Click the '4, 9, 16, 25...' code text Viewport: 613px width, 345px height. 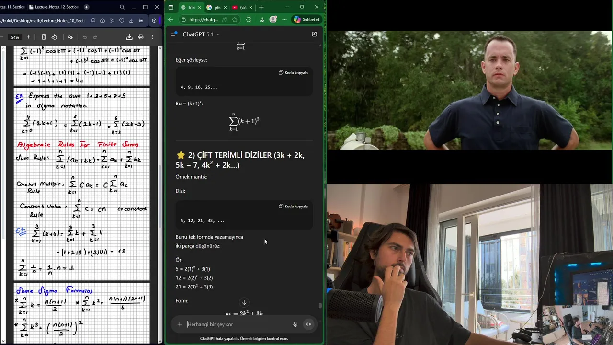(x=199, y=87)
